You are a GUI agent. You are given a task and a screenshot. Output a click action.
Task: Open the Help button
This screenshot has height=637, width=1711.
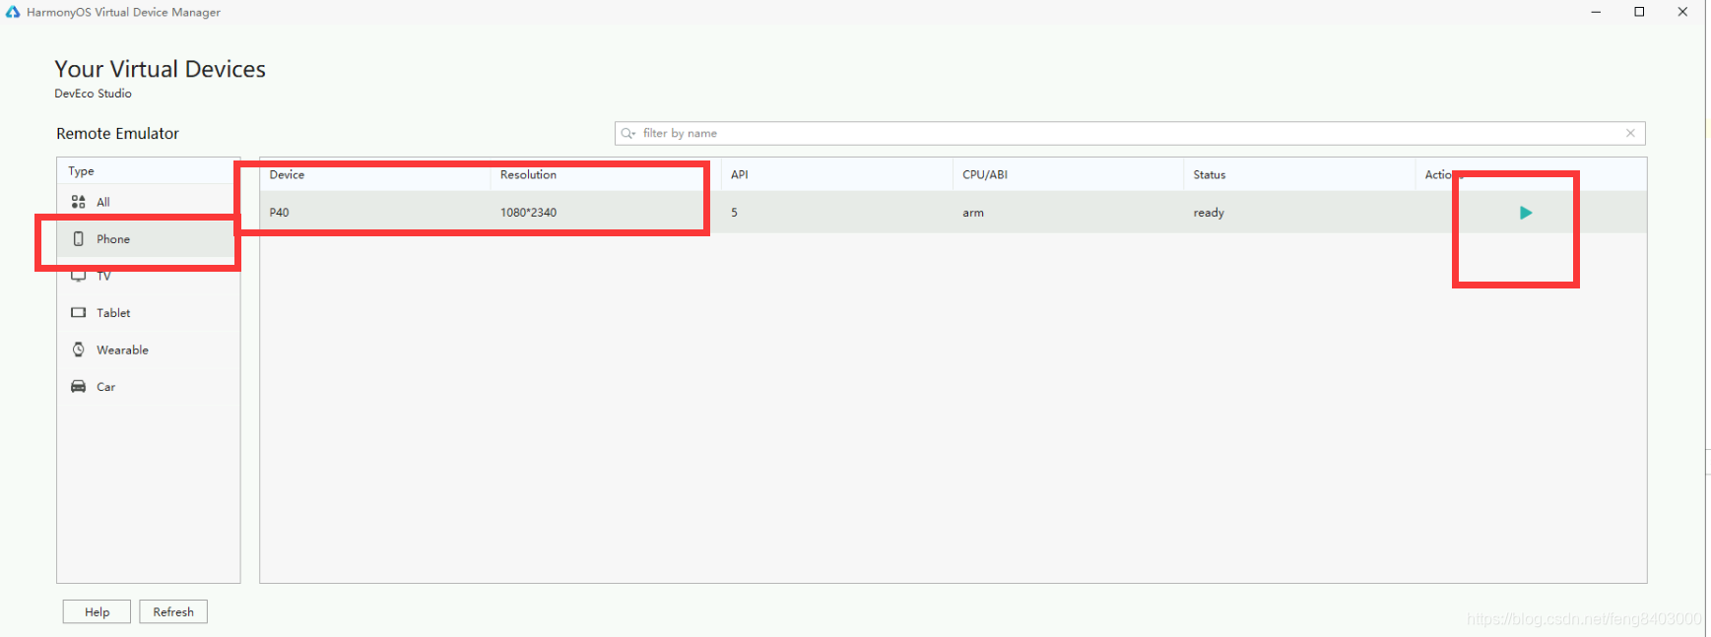97,611
